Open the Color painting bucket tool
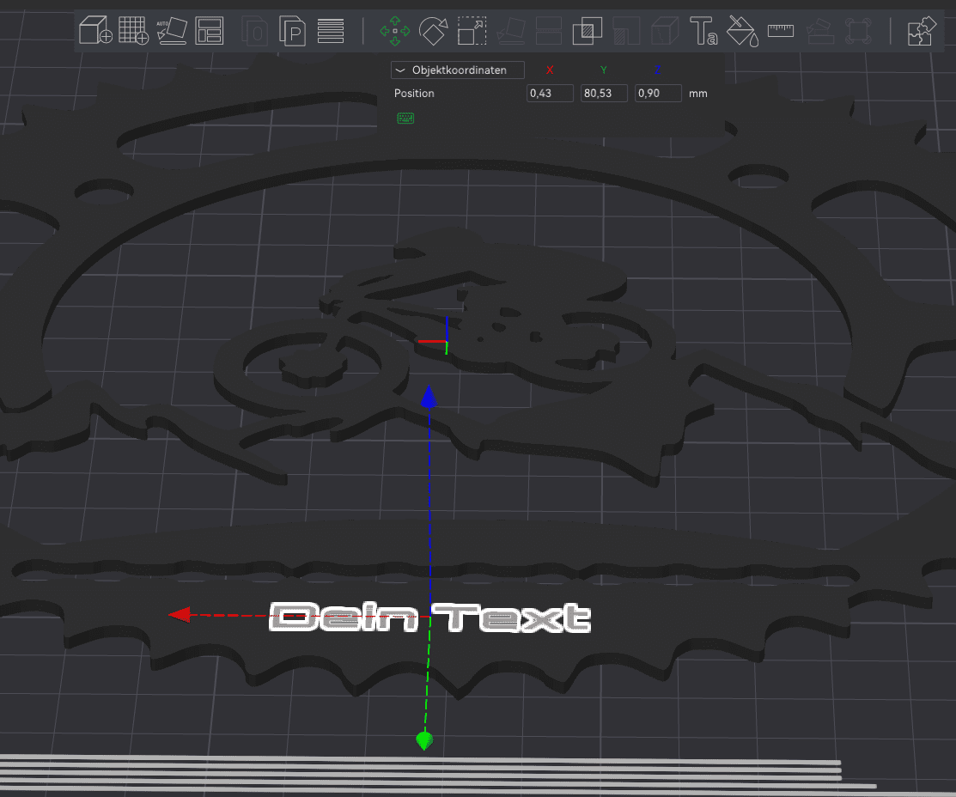This screenshot has width=956, height=797. click(743, 31)
